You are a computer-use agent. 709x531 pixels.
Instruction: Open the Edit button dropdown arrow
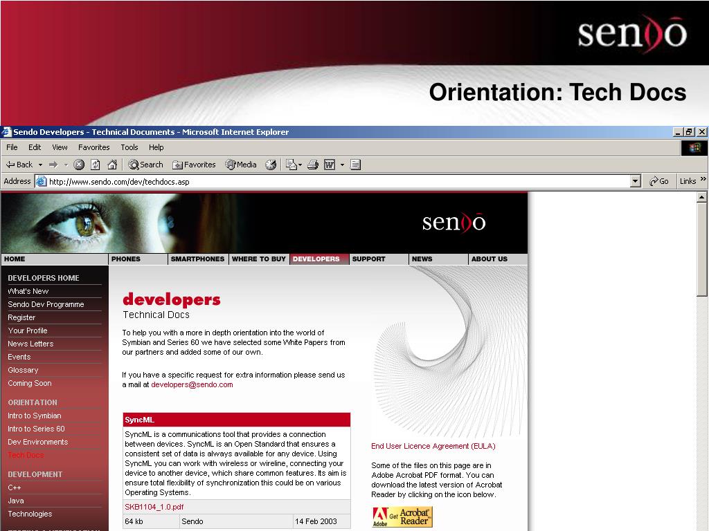pyautogui.click(x=342, y=165)
